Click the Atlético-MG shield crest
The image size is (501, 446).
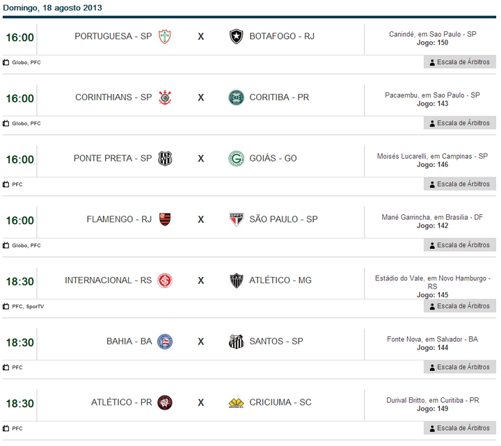[x=237, y=280]
